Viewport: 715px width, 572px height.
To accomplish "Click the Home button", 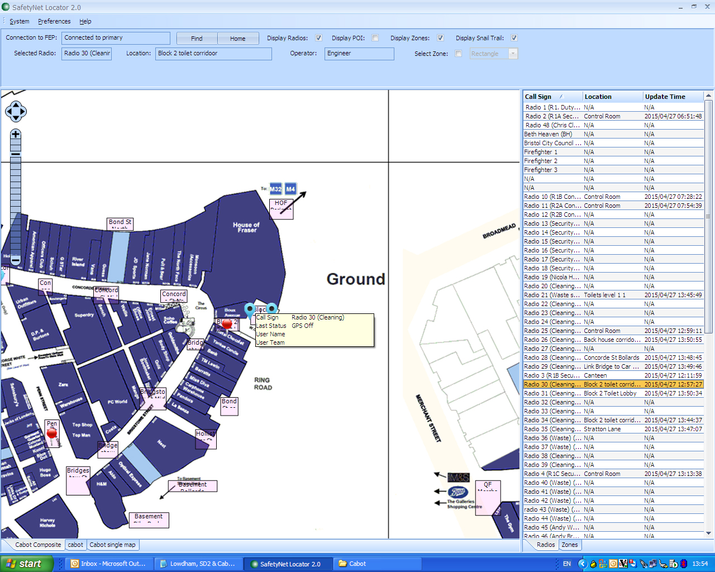I will [x=238, y=39].
